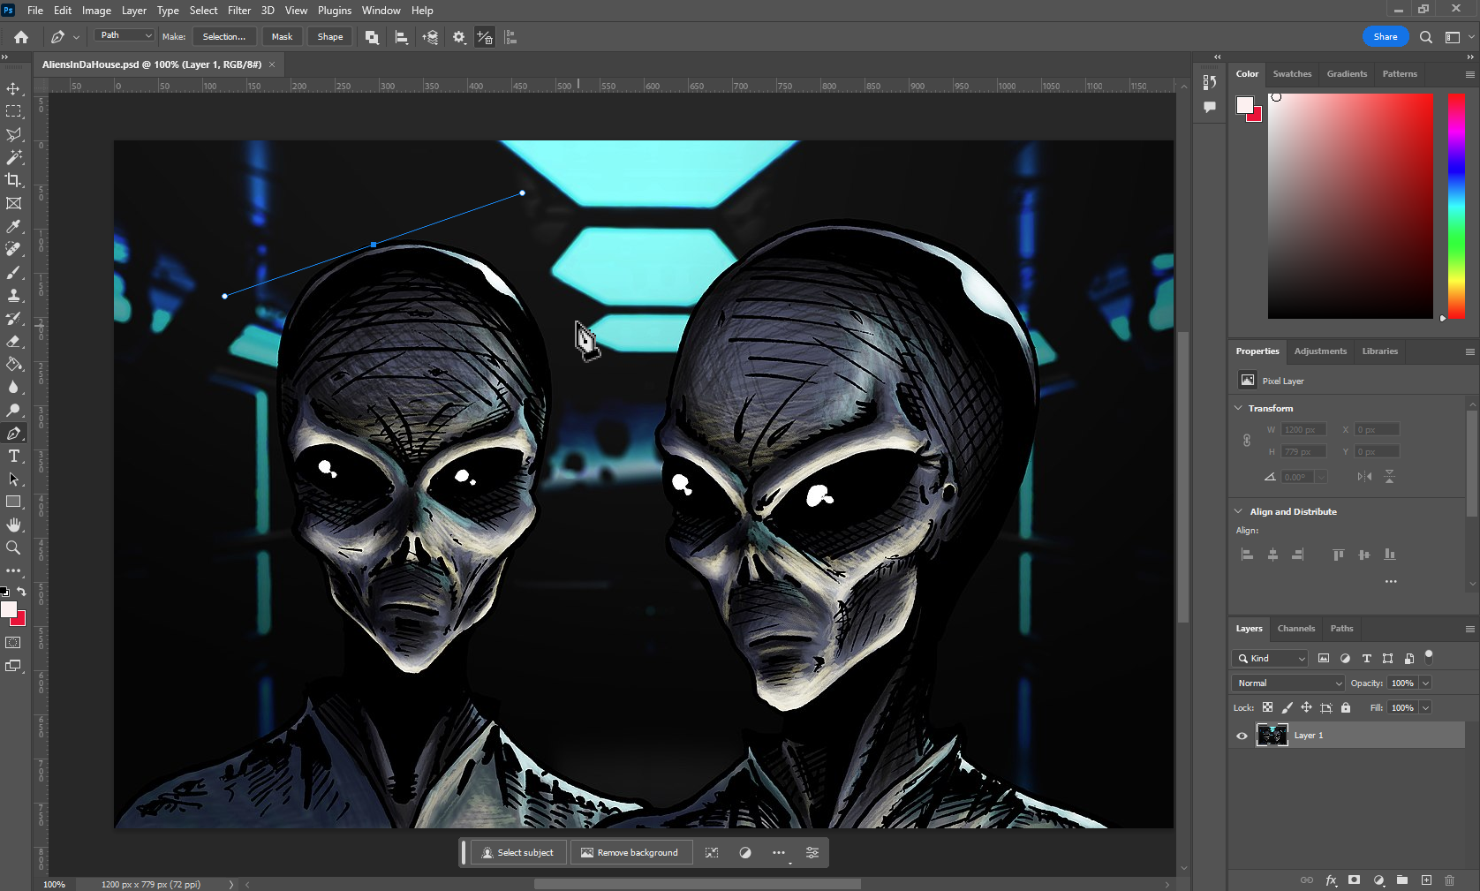
Task: Collapse the Align and Distribute section
Action: 1238,511
